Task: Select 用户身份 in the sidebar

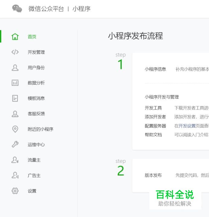Action: tap(36, 68)
